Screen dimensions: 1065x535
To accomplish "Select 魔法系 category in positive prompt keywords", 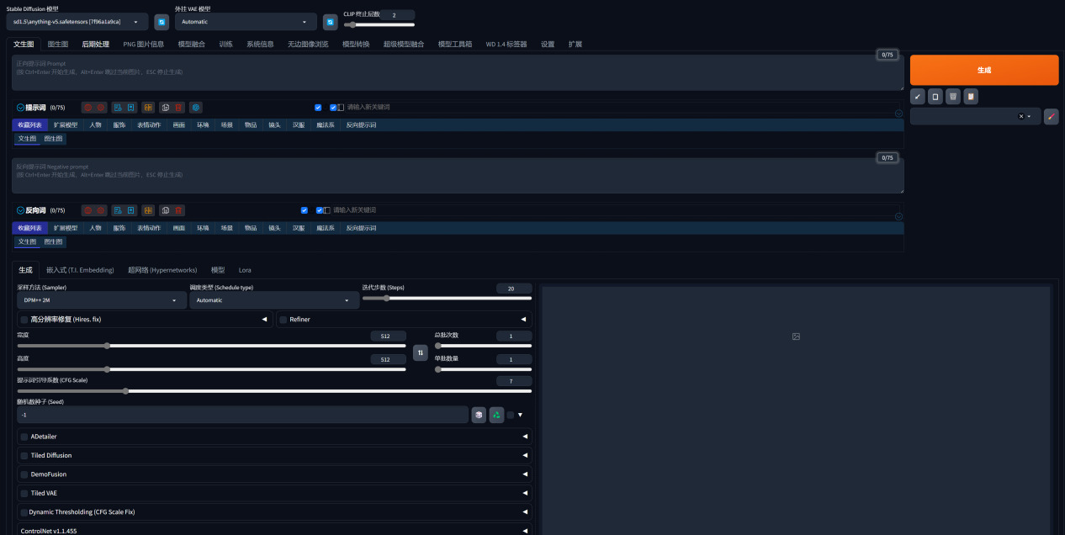I will [326, 124].
